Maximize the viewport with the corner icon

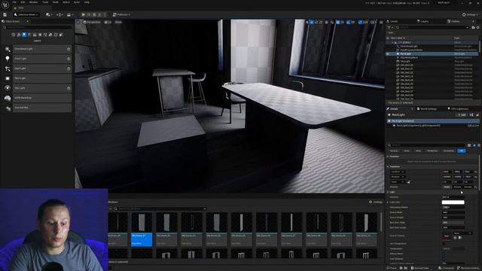(x=381, y=22)
